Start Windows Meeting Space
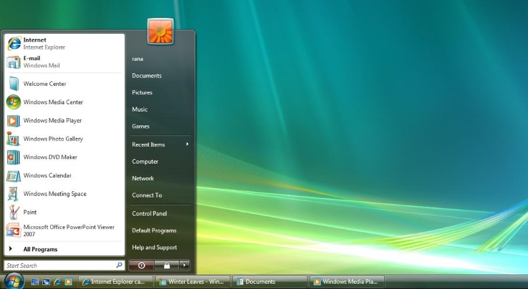Viewport: 528px width, 289px height. pyautogui.click(x=64, y=194)
